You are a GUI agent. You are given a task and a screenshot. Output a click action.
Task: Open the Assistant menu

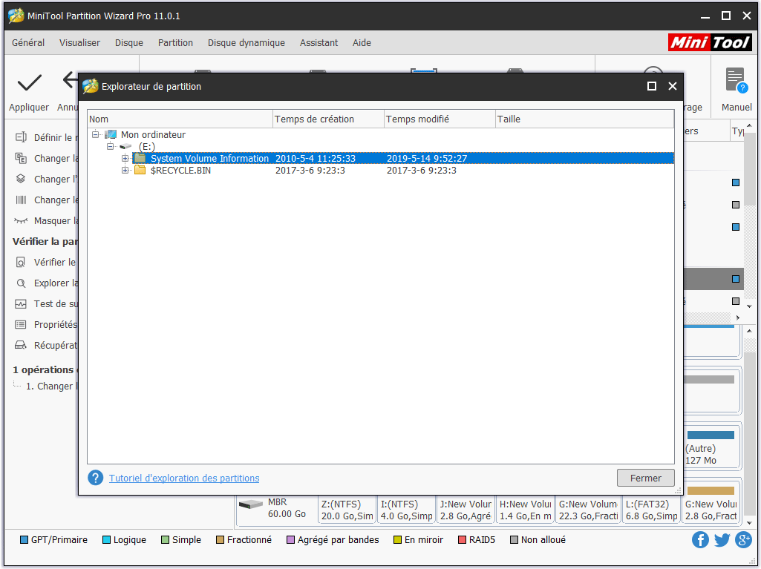coord(319,43)
